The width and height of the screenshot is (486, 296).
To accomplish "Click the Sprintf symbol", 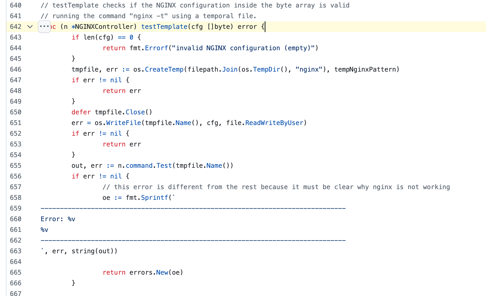I will (155, 198).
